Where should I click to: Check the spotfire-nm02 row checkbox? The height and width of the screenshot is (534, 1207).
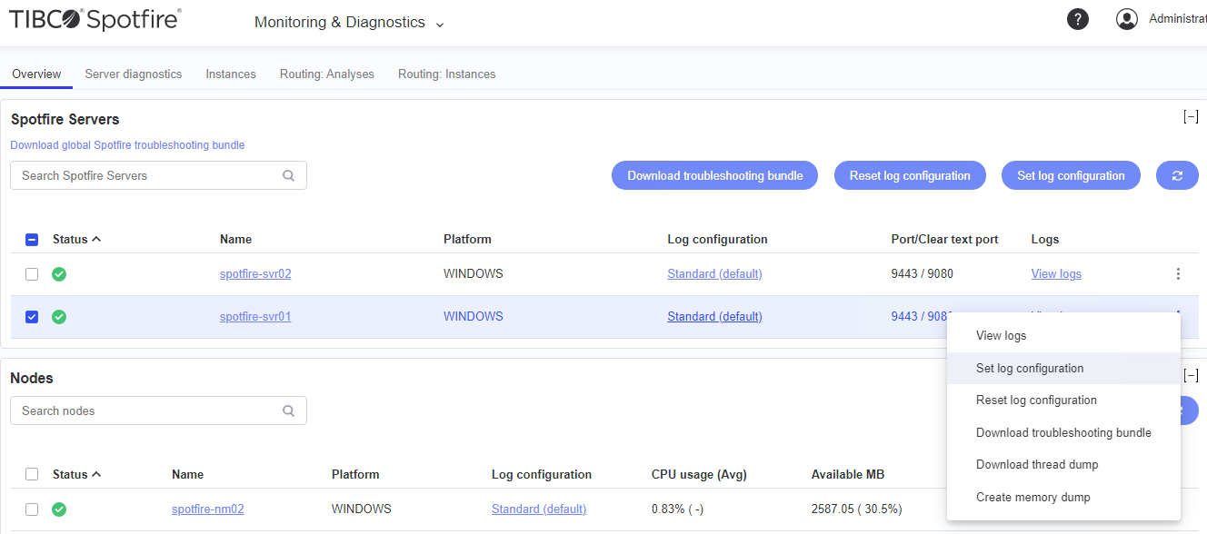click(x=32, y=509)
